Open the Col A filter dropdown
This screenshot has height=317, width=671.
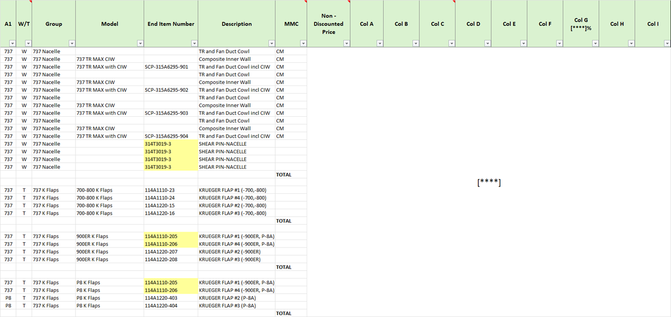380,43
